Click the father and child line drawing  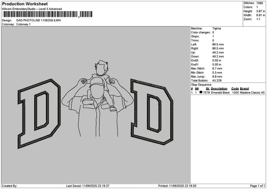click(x=98, y=99)
